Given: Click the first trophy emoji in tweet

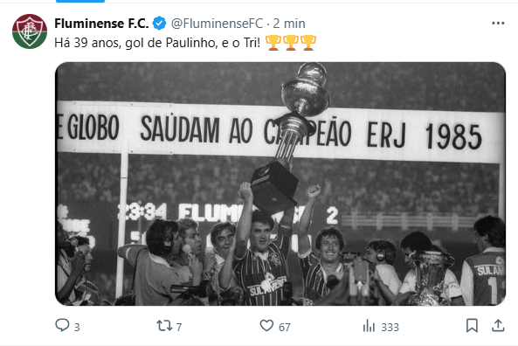Looking at the screenshot, I should click(x=273, y=43).
